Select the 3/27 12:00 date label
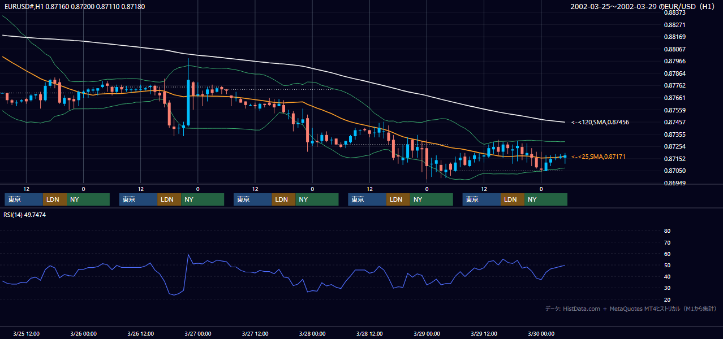 point(255,333)
